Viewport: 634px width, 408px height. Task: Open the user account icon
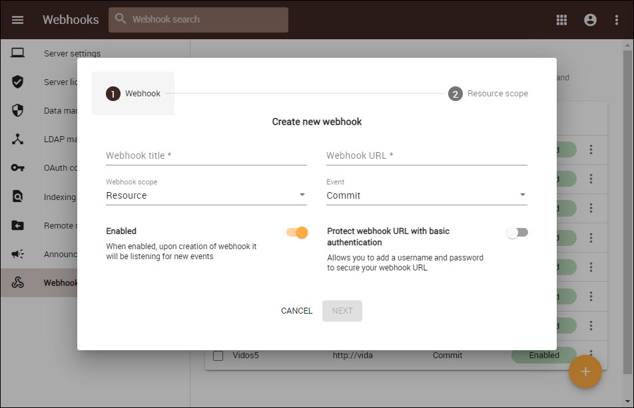[x=590, y=20]
